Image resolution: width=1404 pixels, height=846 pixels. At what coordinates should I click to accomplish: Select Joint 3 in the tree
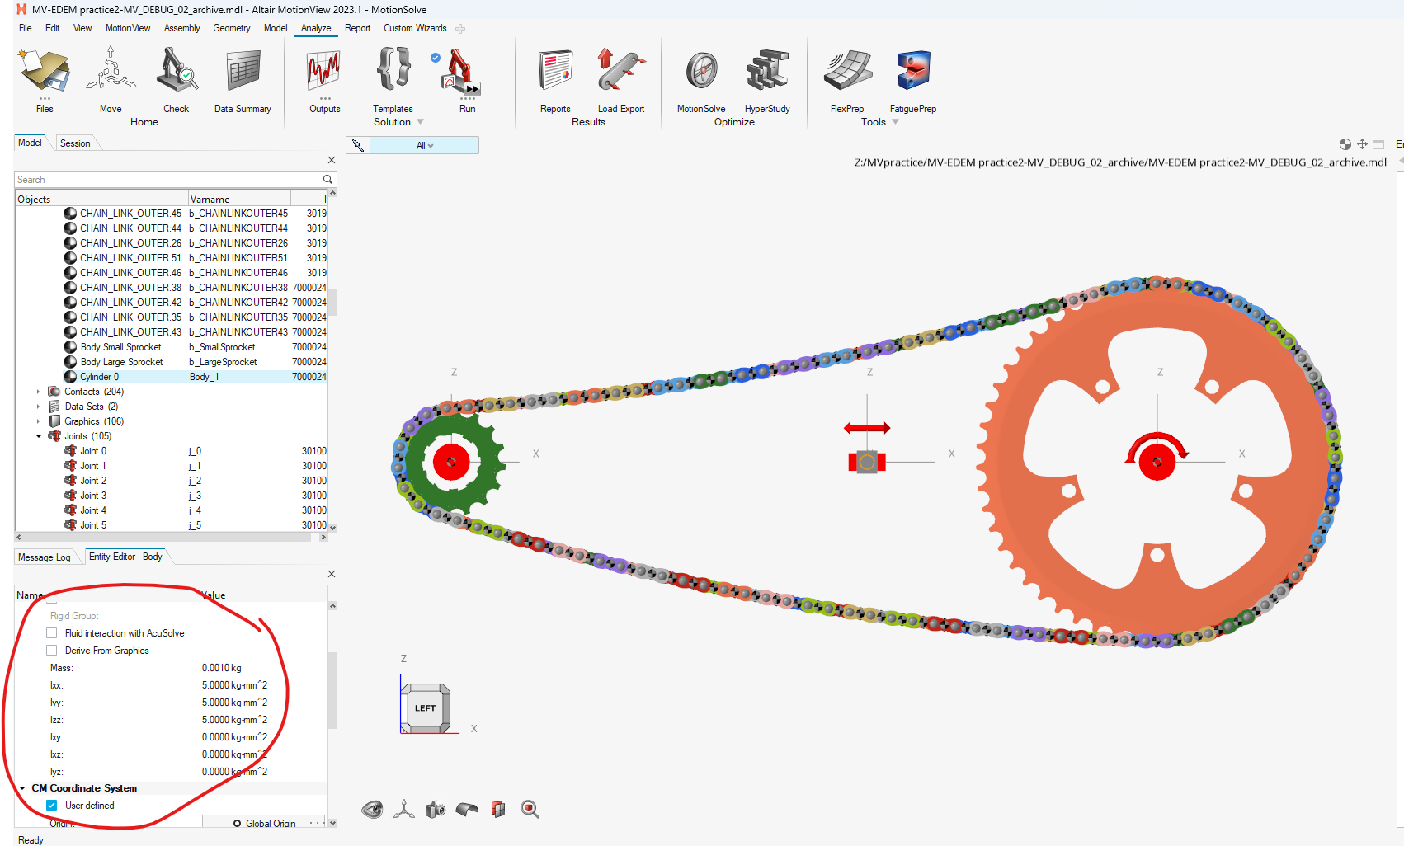92,496
